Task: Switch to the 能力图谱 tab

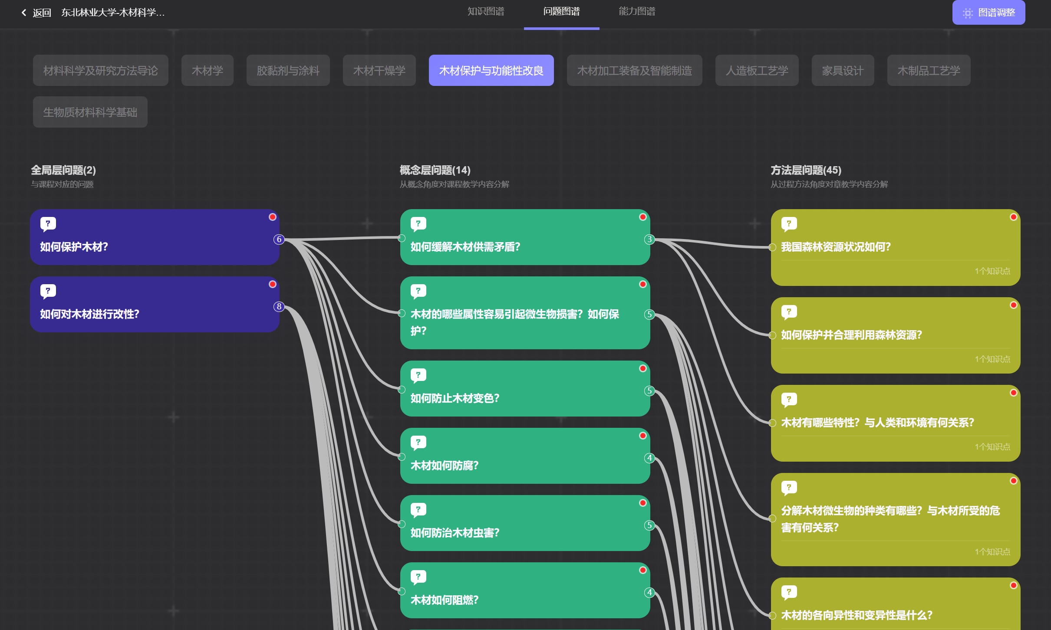Action: click(x=637, y=12)
